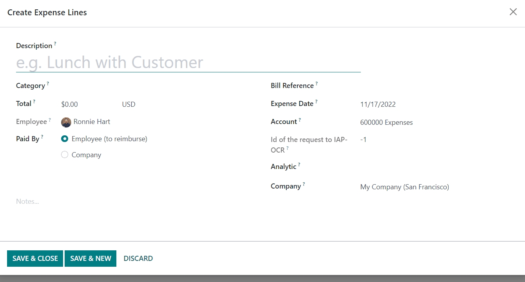The height and width of the screenshot is (282, 525).
Task: Click into the Description input field
Action: click(188, 63)
